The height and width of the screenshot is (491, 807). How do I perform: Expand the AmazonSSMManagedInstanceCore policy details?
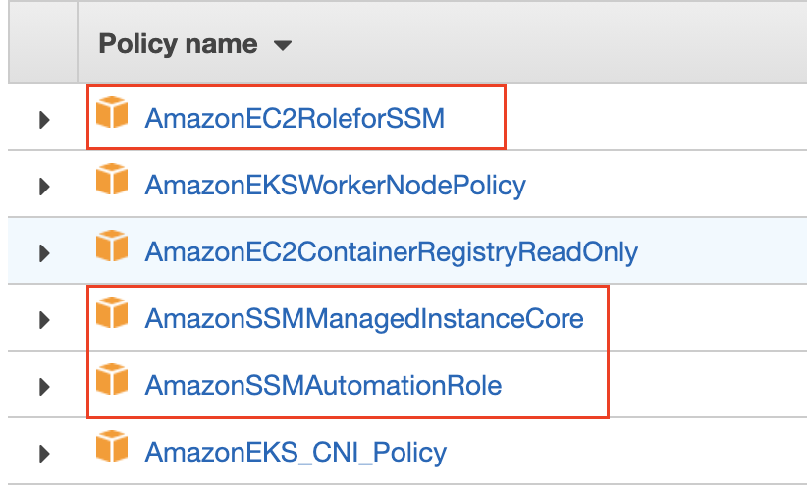tap(43, 320)
